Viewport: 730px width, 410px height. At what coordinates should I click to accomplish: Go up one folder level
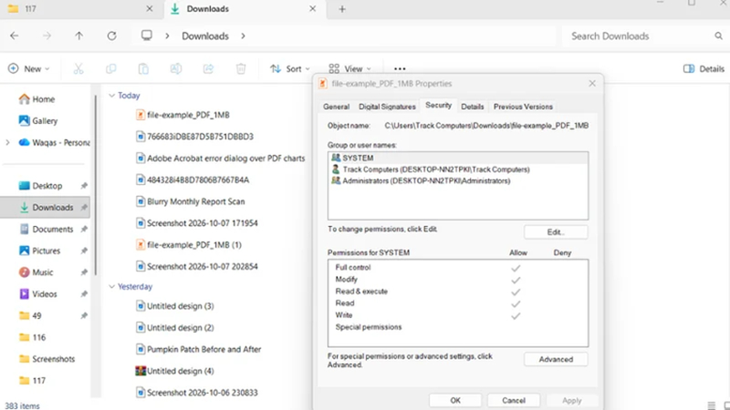(x=79, y=36)
